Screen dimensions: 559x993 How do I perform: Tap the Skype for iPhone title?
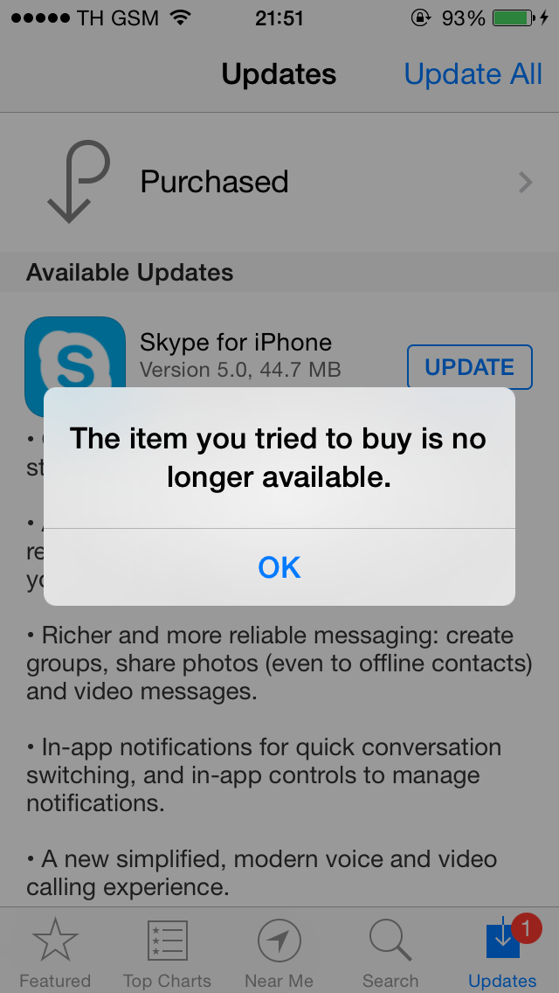pos(236,343)
